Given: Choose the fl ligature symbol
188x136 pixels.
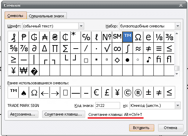Looking at the screenshot, I should [169, 59].
